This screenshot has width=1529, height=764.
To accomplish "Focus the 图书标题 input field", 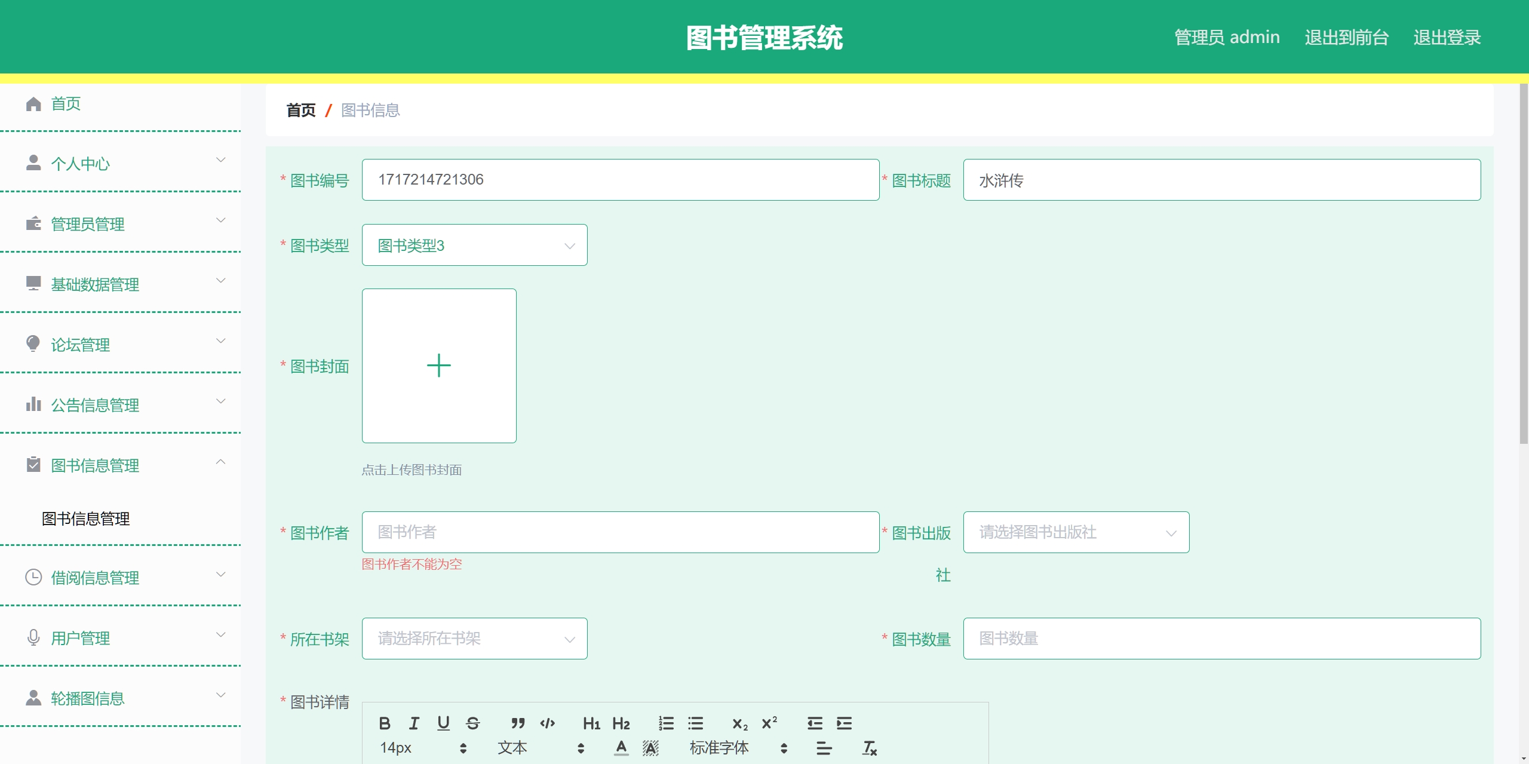I will [x=1222, y=180].
